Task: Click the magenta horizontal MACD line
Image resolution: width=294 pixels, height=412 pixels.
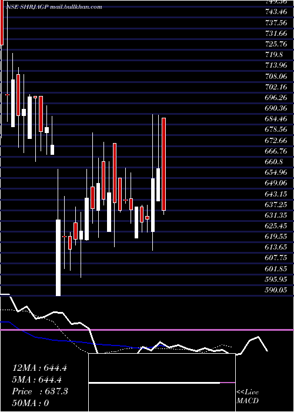Action: 147,330
